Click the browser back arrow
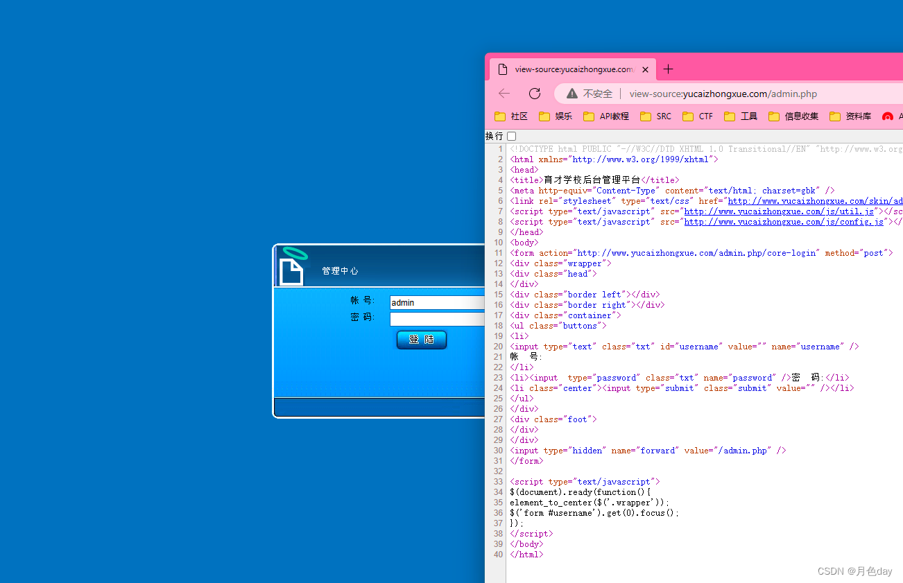This screenshot has width=903, height=583. [504, 94]
